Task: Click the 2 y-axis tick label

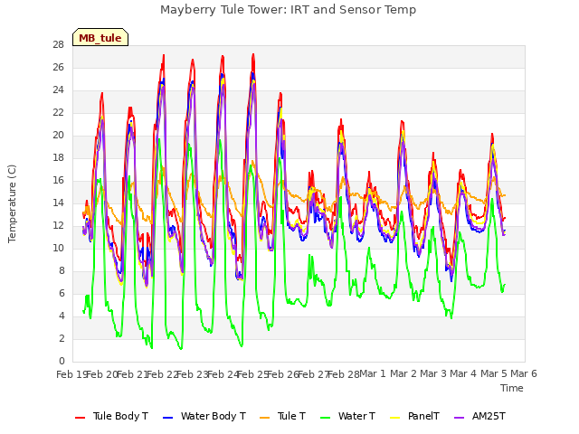Action: point(62,338)
